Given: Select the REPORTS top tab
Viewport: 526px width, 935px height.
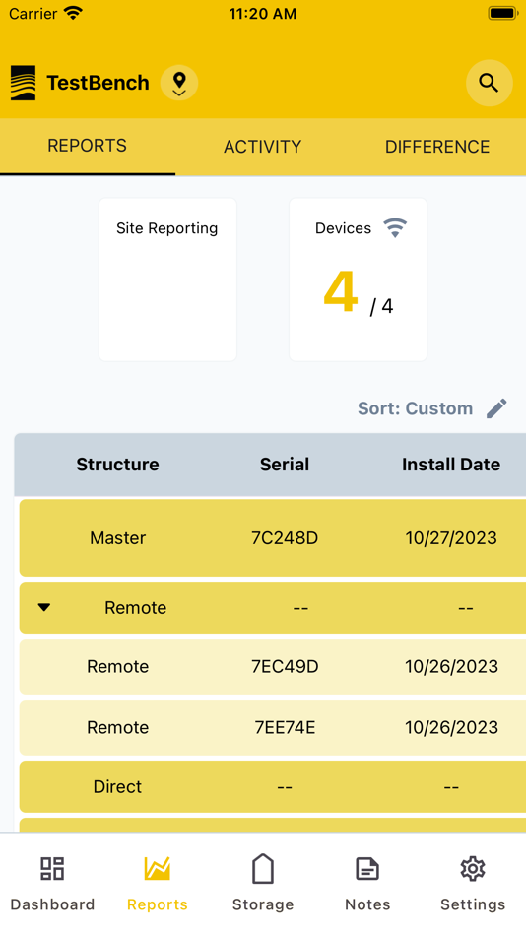Looking at the screenshot, I should point(87,146).
